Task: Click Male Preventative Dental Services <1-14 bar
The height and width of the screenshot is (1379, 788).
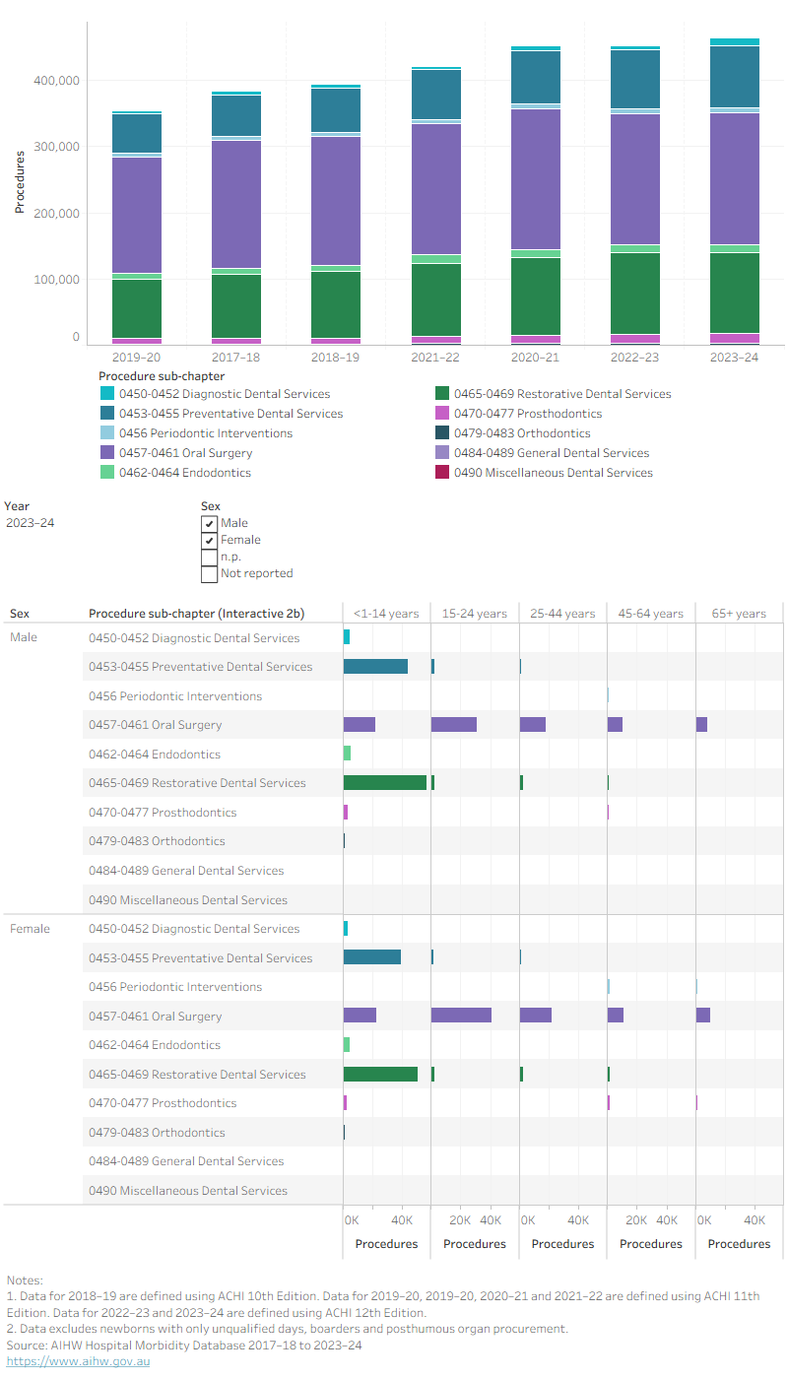Action: coord(375,667)
